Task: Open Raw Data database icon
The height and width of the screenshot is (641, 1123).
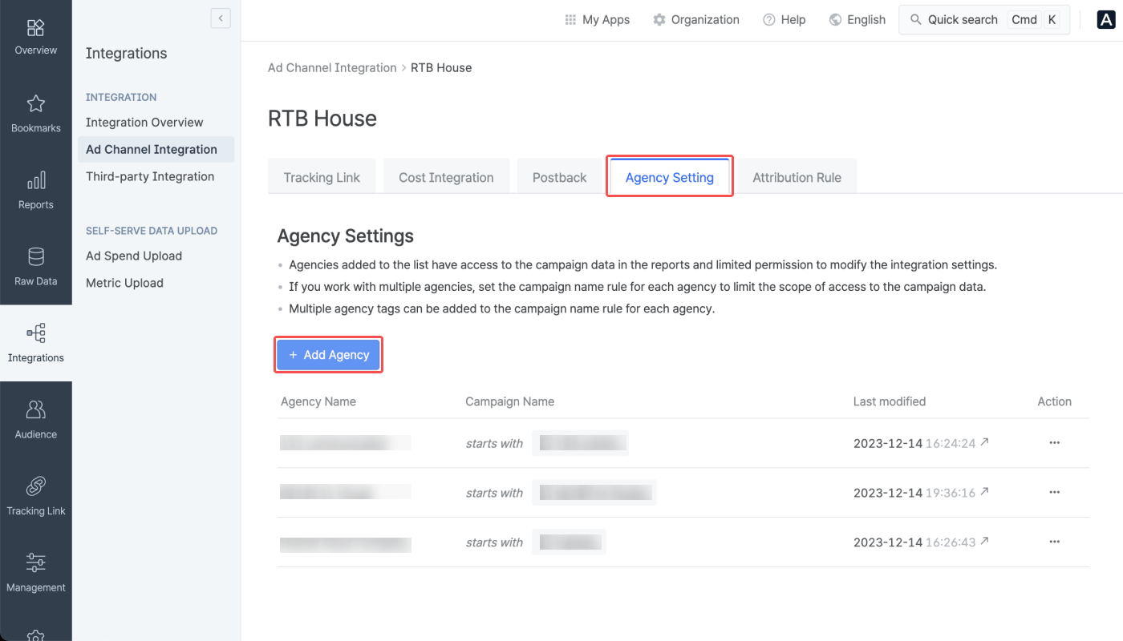Action: 35,256
